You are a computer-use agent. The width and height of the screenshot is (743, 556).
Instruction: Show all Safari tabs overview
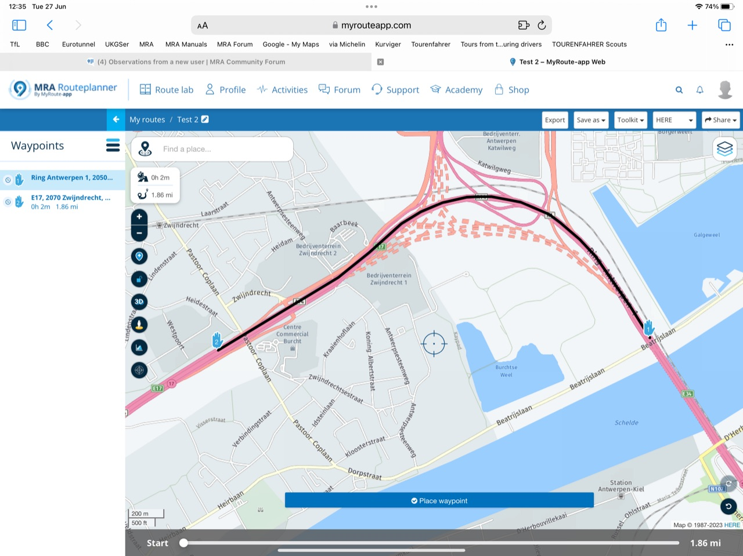point(724,25)
